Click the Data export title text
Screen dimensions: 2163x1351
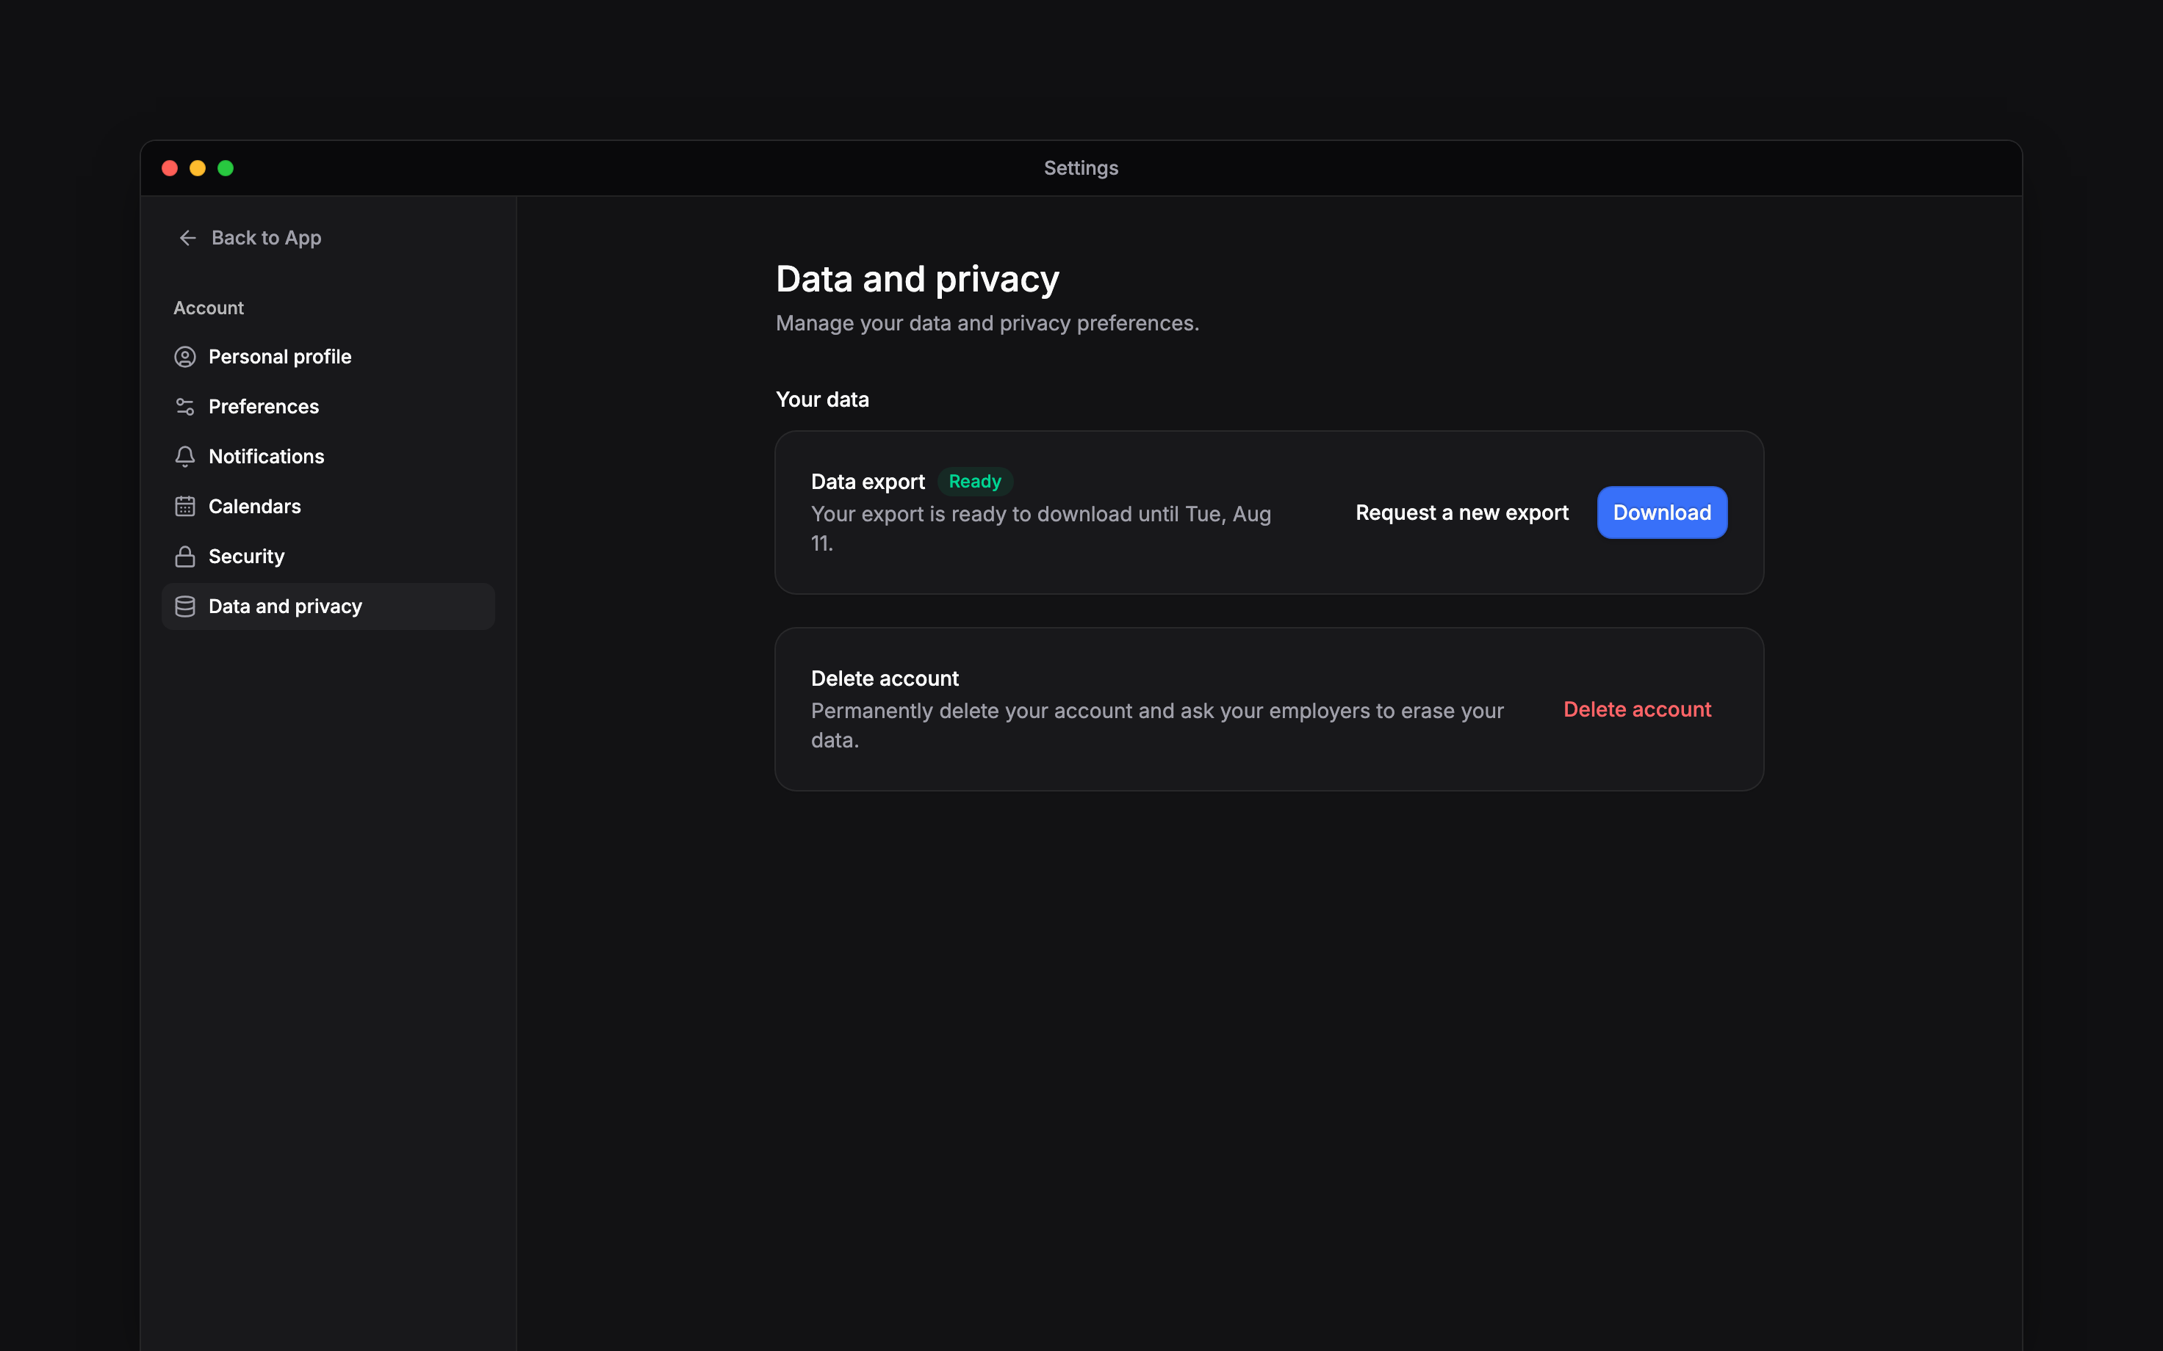point(867,482)
